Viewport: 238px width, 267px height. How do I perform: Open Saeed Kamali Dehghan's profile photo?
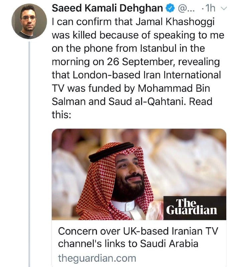(x=29, y=21)
